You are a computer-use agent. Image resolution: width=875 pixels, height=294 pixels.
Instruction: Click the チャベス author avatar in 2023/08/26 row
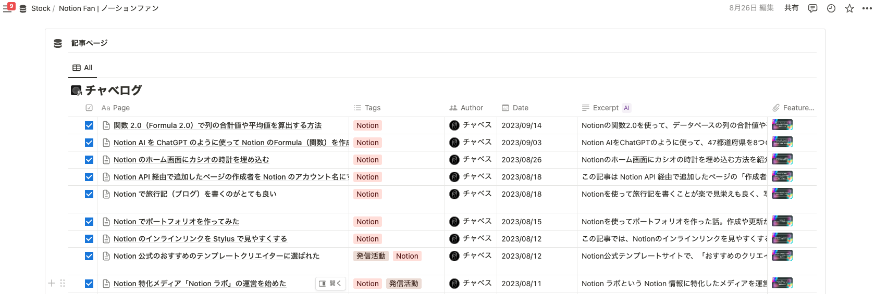[454, 160]
